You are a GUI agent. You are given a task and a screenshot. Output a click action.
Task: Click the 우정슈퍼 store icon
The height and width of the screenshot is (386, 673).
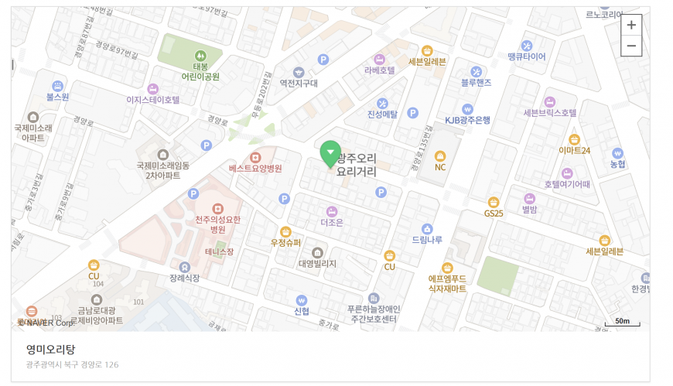[x=286, y=232]
